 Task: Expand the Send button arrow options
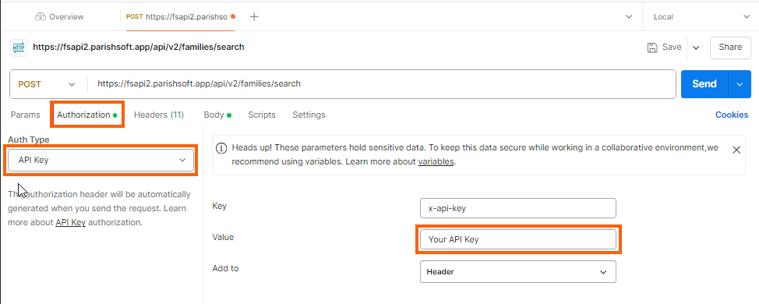[740, 84]
